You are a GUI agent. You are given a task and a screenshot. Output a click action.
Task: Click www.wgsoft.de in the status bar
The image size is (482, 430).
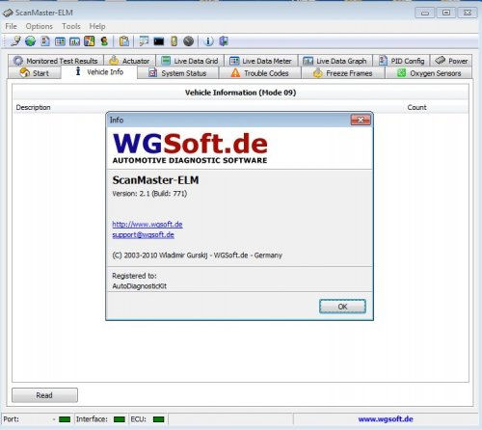pyautogui.click(x=386, y=418)
